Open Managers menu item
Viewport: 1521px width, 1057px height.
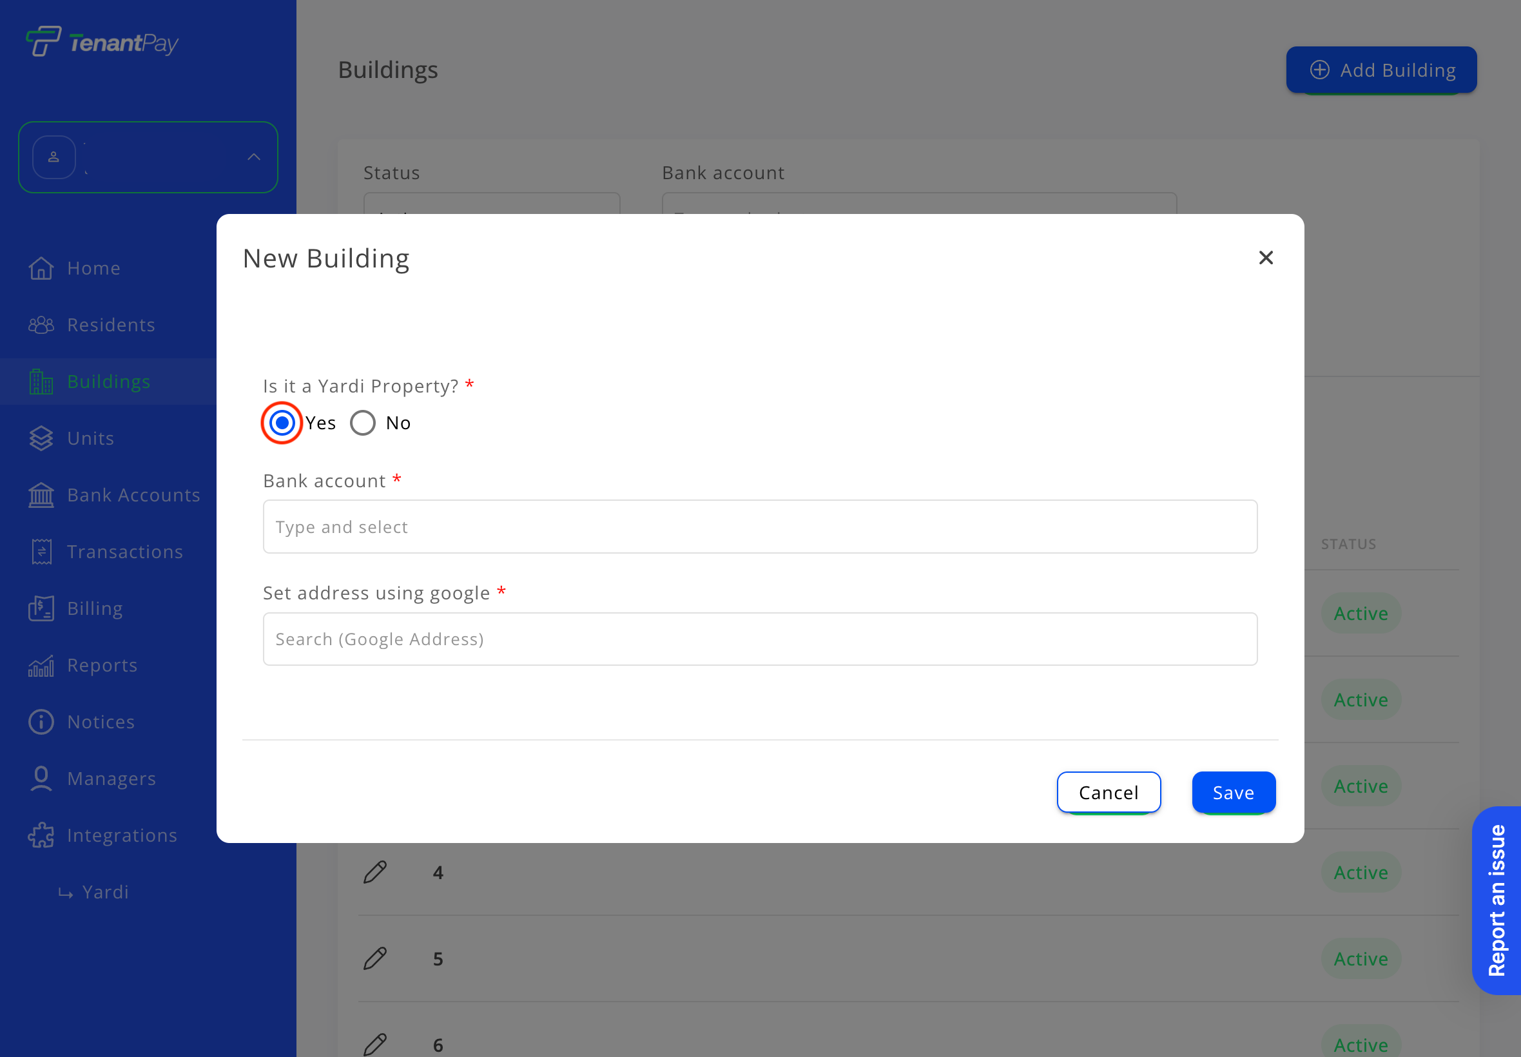click(x=111, y=779)
